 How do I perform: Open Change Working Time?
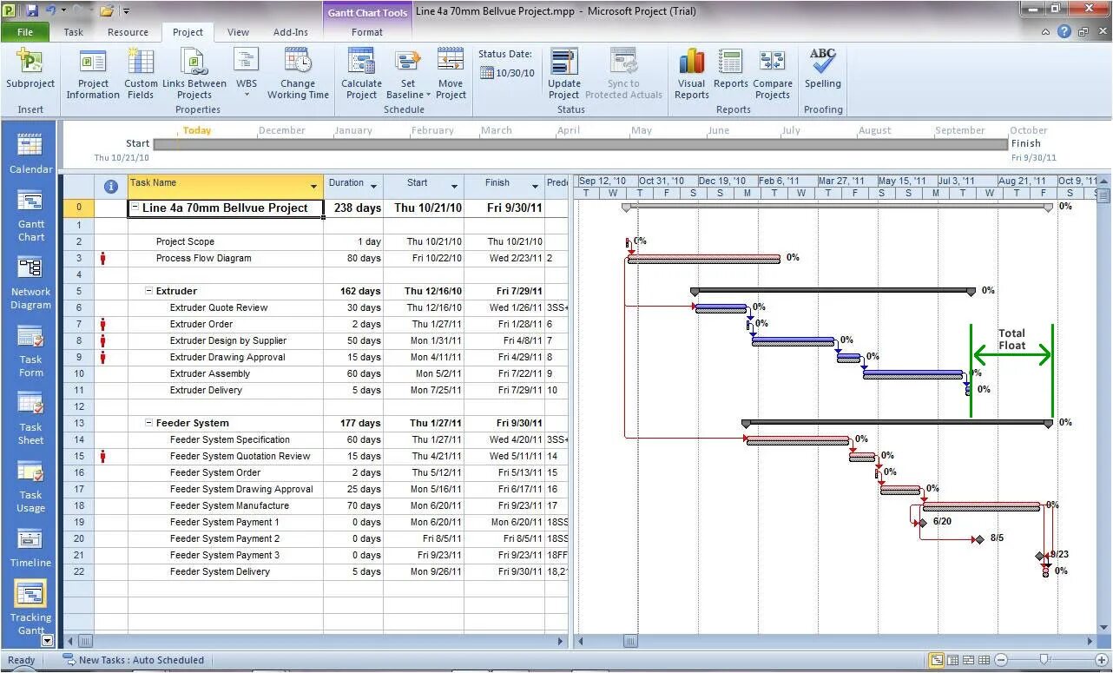pyautogui.click(x=298, y=75)
